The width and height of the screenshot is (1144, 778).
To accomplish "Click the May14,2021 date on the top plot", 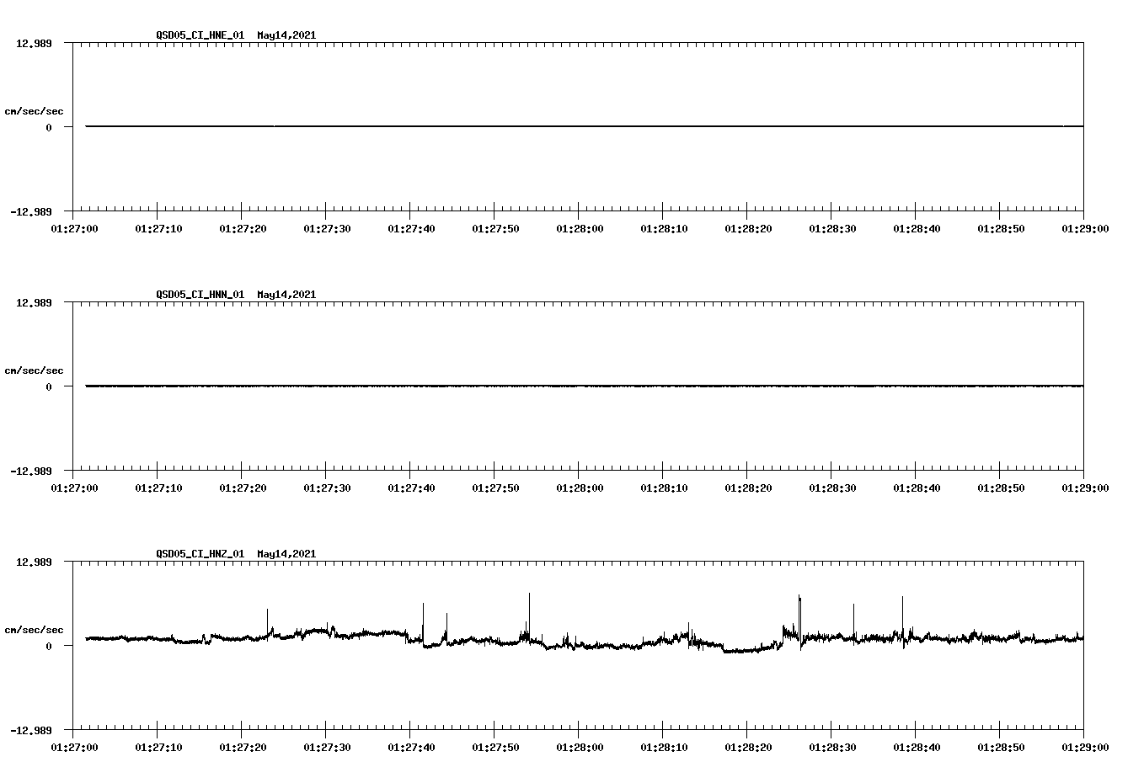I will (x=286, y=36).
